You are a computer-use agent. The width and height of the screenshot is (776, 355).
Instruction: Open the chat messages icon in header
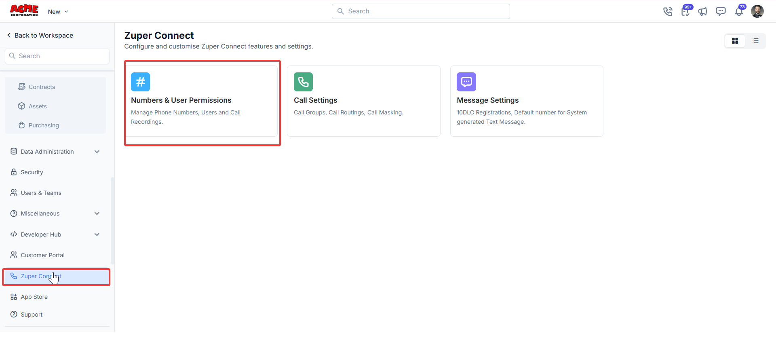coord(721,11)
